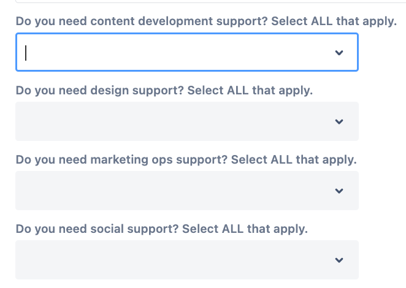Click the social support dropdown chevron arrow
The width and height of the screenshot is (406, 288).
pyautogui.click(x=339, y=260)
